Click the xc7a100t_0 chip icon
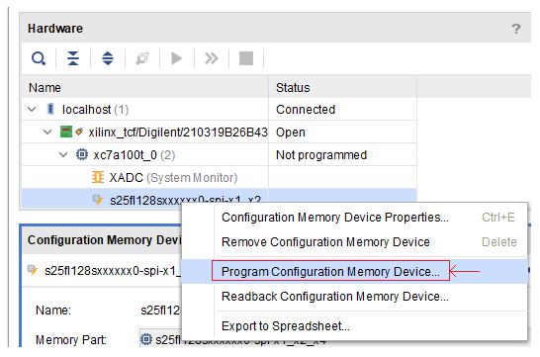 (82, 154)
